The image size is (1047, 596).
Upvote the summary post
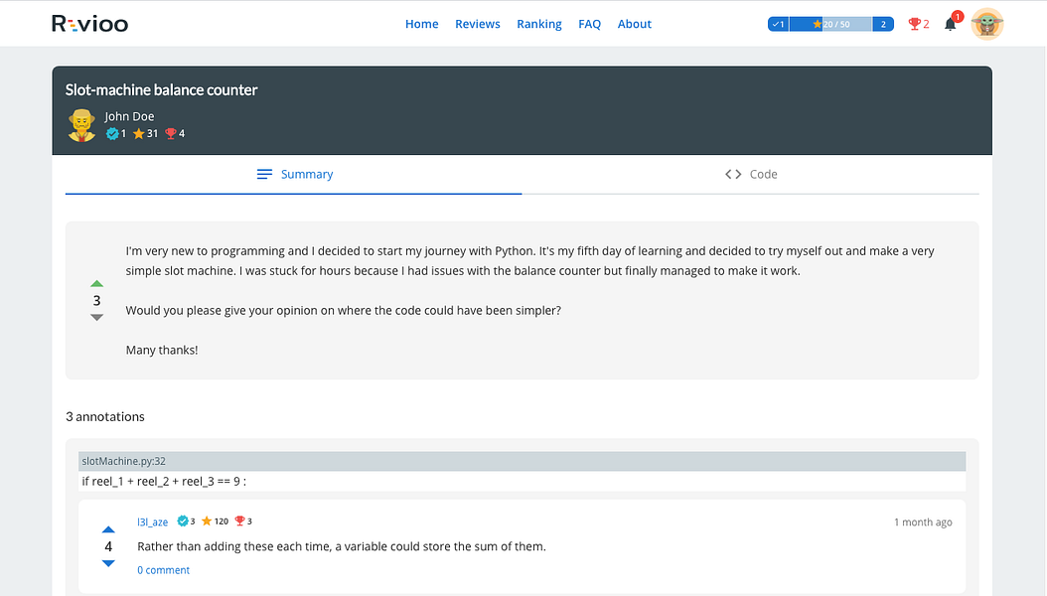pyautogui.click(x=96, y=284)
